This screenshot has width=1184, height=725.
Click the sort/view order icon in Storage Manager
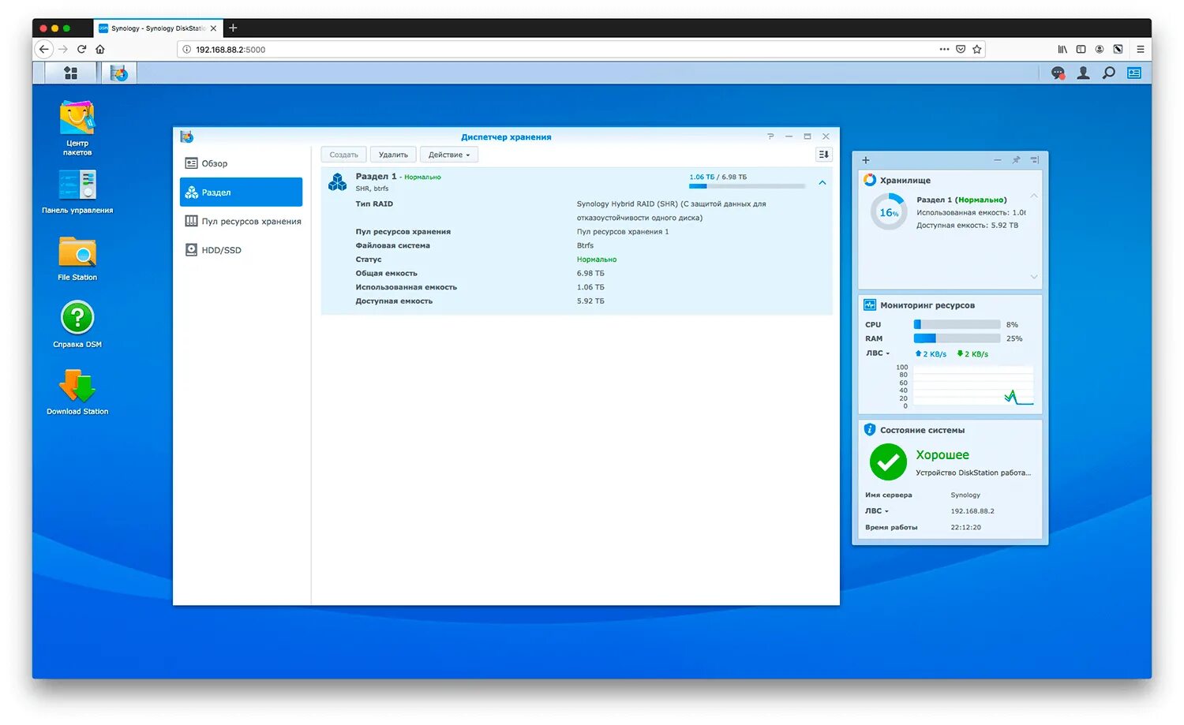coord(824,155)
